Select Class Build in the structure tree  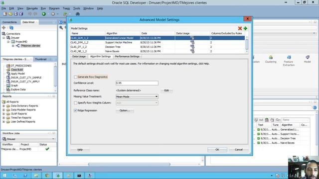pyautogui.click(x=17, y=70)
